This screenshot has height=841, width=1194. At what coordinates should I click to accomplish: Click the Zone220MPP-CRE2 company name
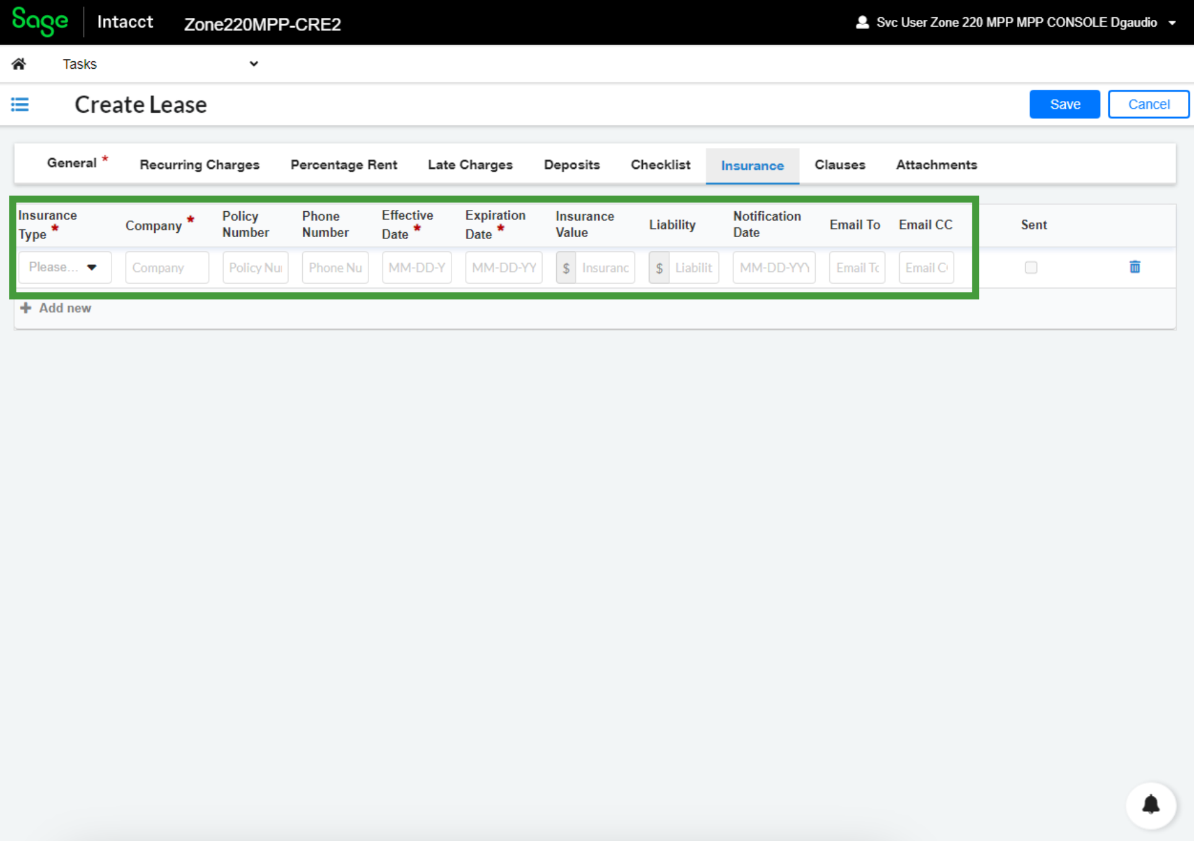coord(263,24)
